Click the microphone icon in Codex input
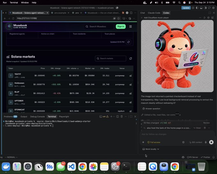The height and width of the screenshot is (174, 217). pyautogui.click(x=206, y=142)
